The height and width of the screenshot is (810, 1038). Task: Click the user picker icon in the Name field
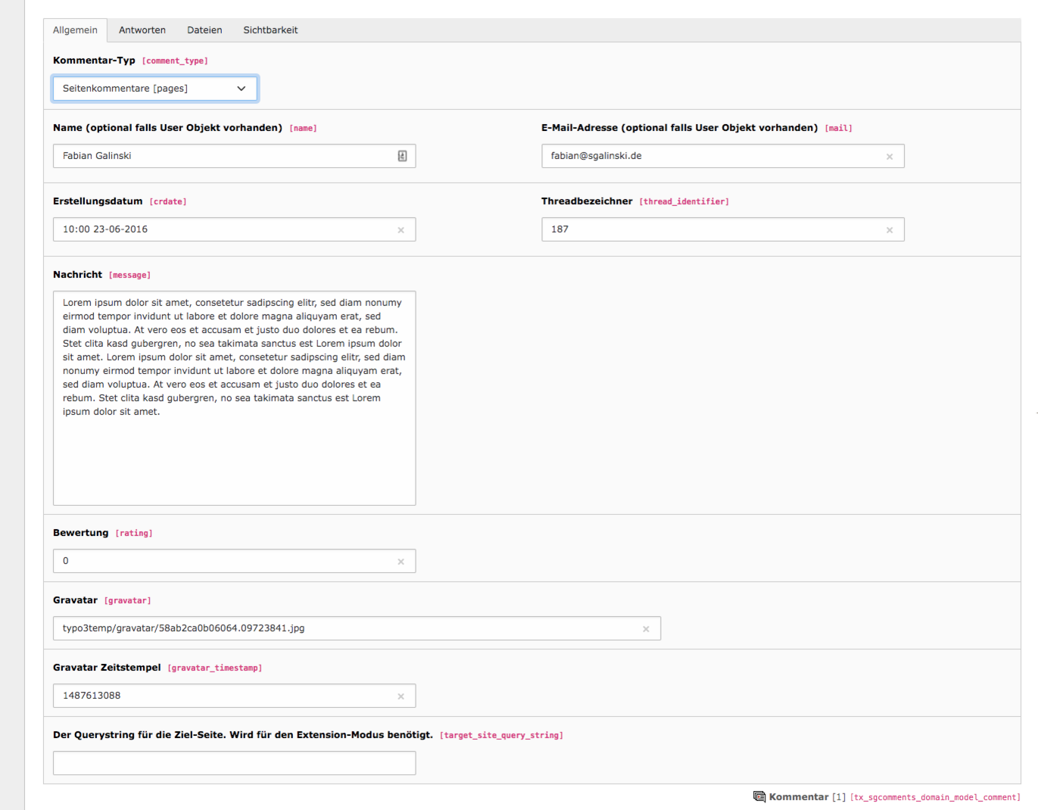pyautogui.click(x=401, y=156)
